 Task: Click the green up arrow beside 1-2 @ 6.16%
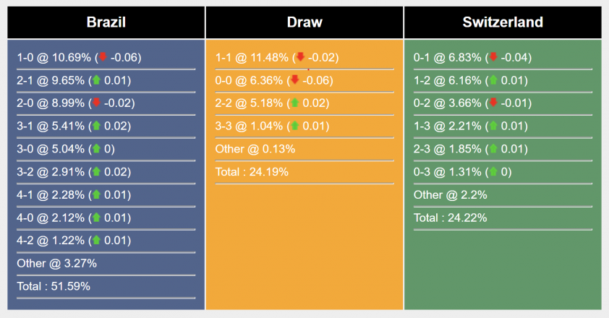(493, 80)
